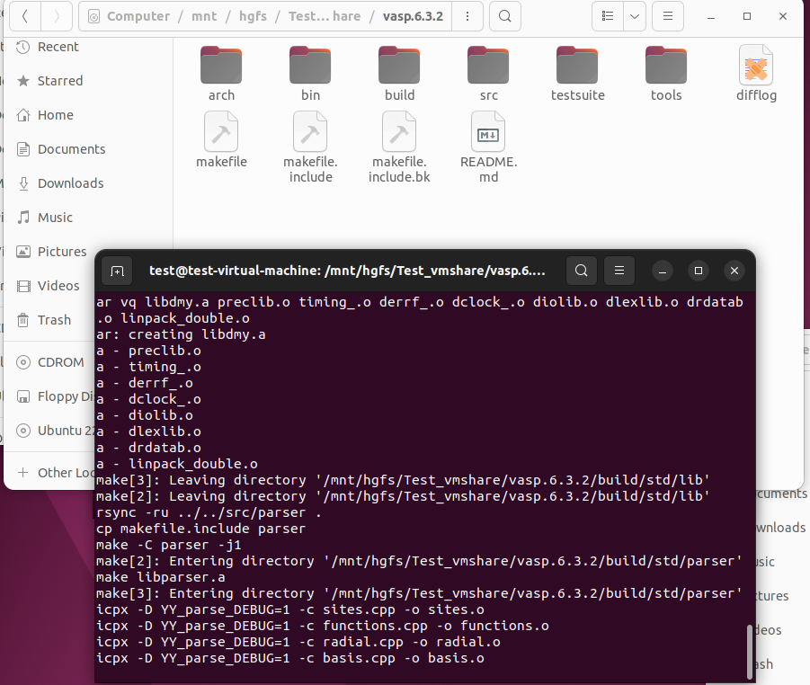This screenshot has width=810, height=685.
Task: Click the 'make libparser.a' terminal line
Action: (161, 577)
